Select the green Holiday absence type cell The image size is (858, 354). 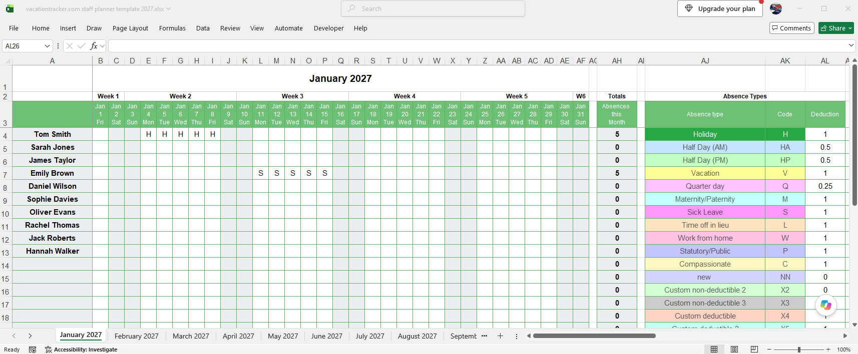coord(705,134)
